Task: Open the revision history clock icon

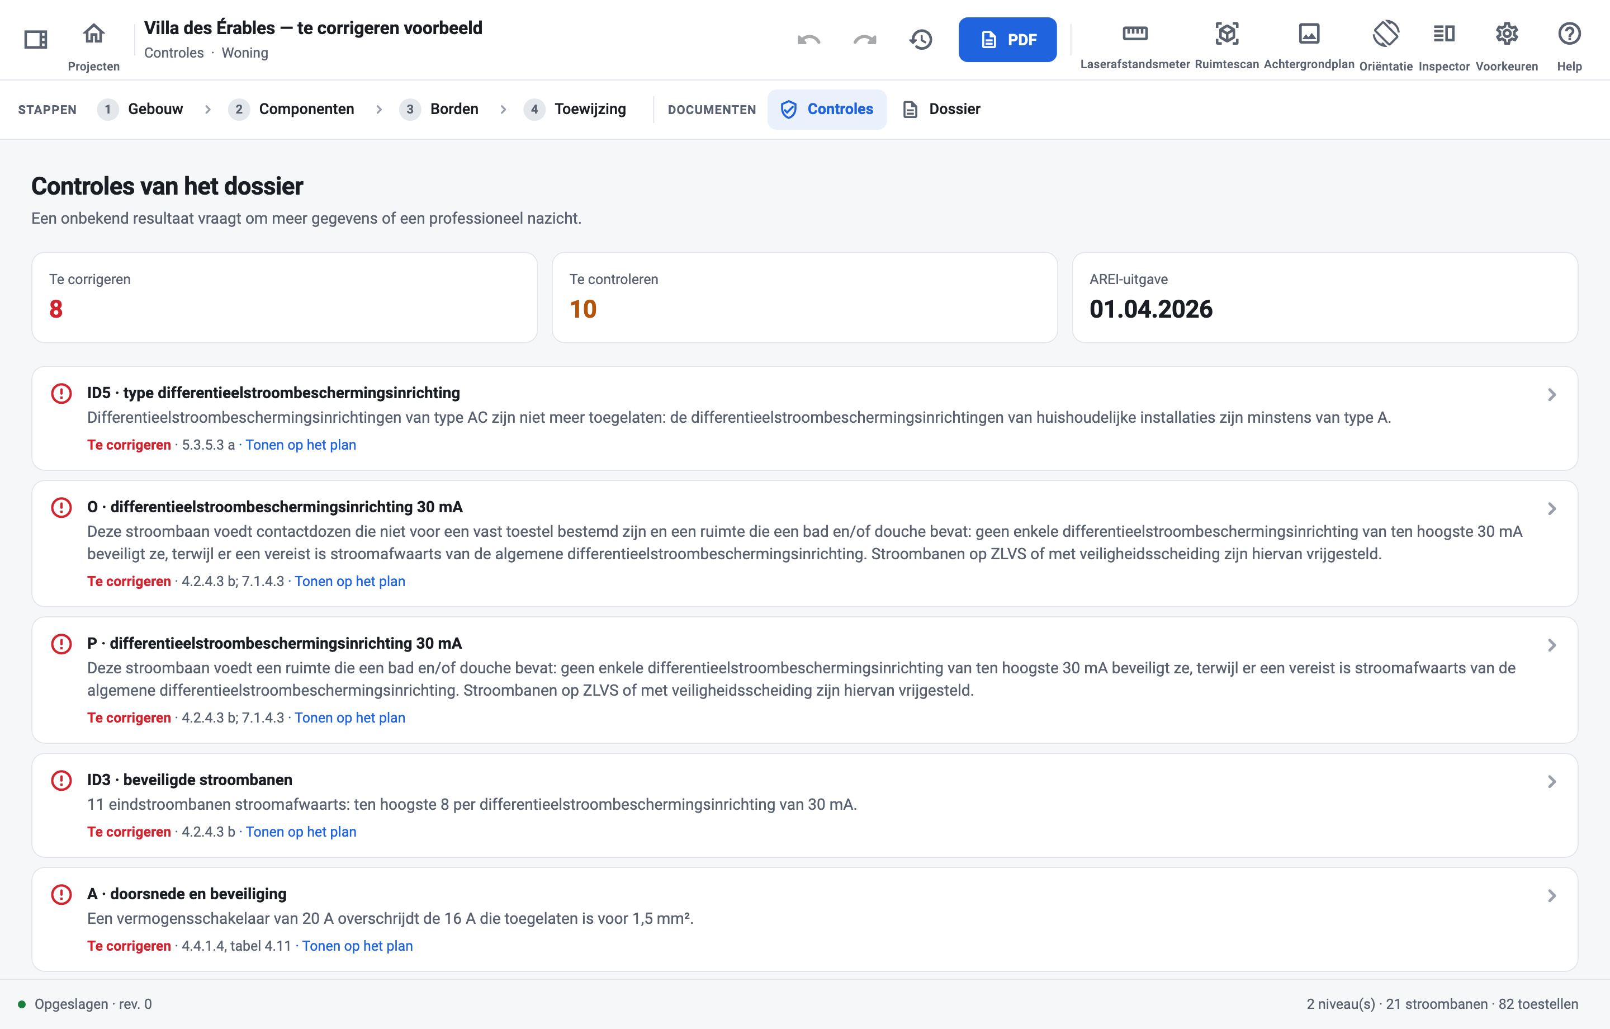Action: click(921, 40)
